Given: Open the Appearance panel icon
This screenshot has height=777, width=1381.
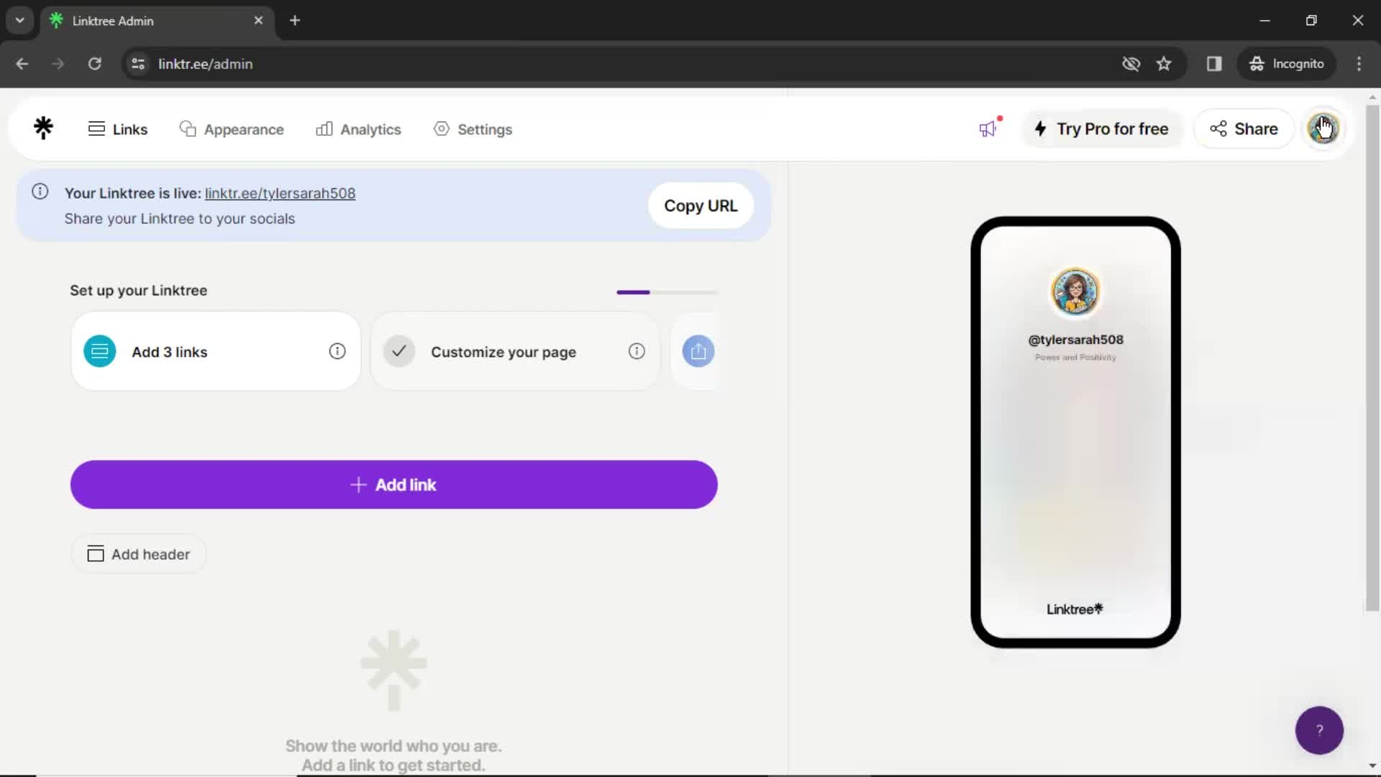Looking at the screenshot, I should tap(188, 129).
